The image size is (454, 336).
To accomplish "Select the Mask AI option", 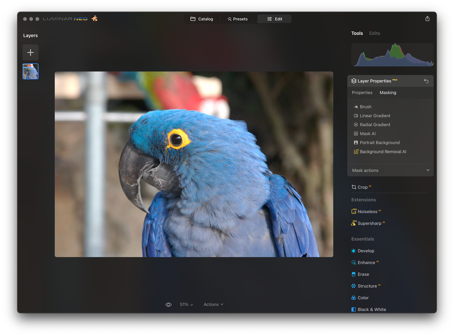I will point(367,134).
